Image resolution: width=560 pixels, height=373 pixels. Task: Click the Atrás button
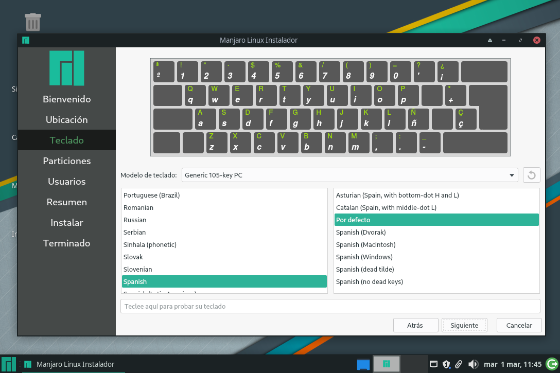click(x=415, y=325)
